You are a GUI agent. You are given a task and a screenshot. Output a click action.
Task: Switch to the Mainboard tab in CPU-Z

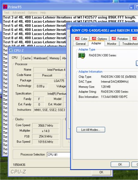point(40,58)
